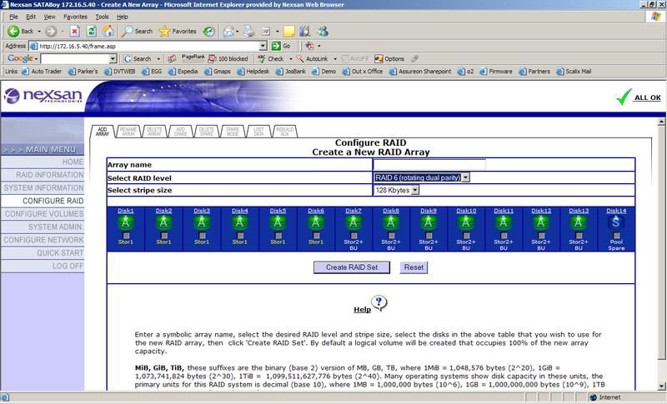This screenshot has height=404, width=667.
Task: Tick the Disk13 selection checkbox
Action: (x=579, y=236)
